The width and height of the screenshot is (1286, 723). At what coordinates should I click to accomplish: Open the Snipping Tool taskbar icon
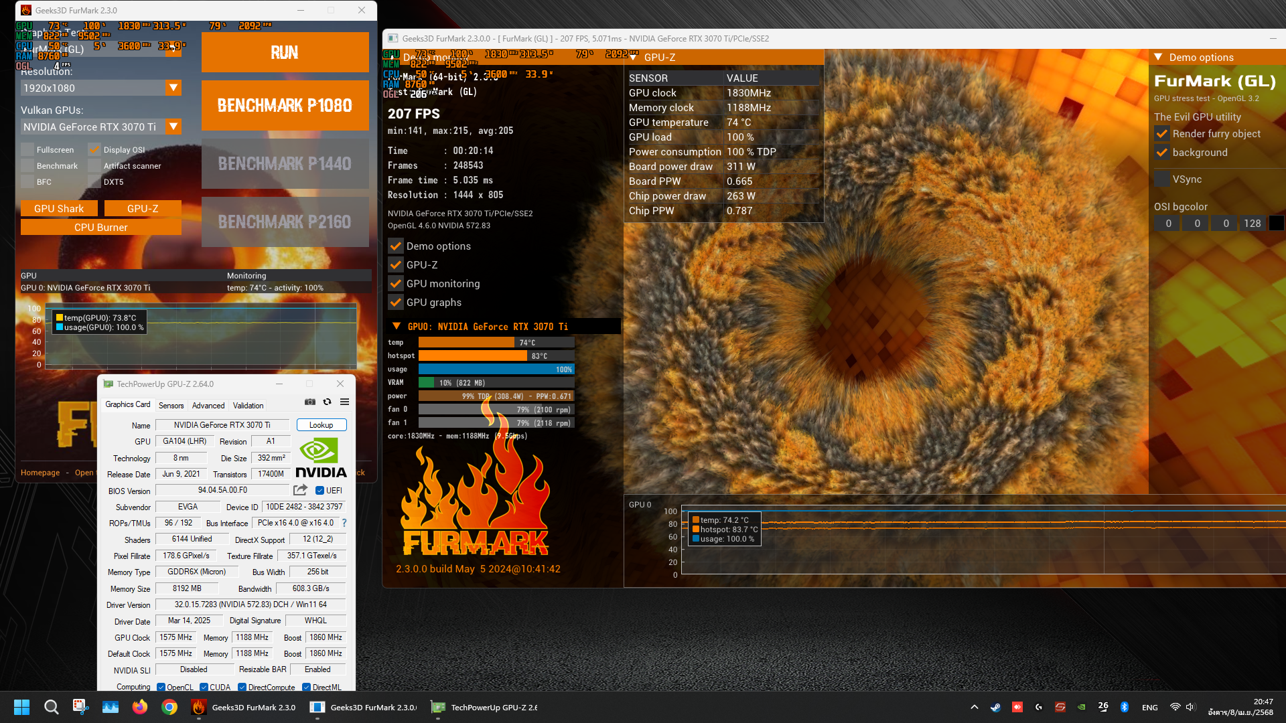pos(80,707)
